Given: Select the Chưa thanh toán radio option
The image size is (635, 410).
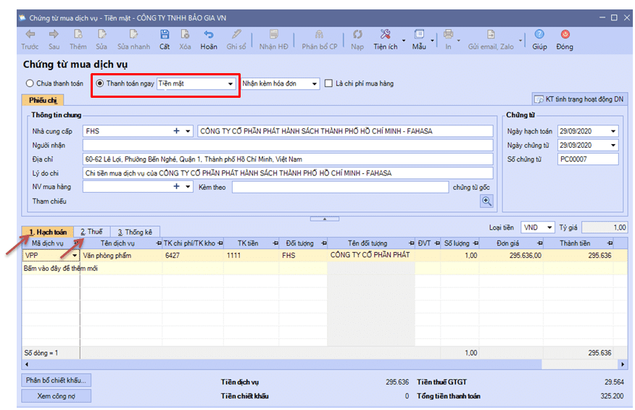Looking at the screenshot, I should tap(30, 84).
